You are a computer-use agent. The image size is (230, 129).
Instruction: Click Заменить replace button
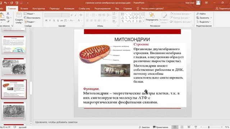tap(204, 18)
